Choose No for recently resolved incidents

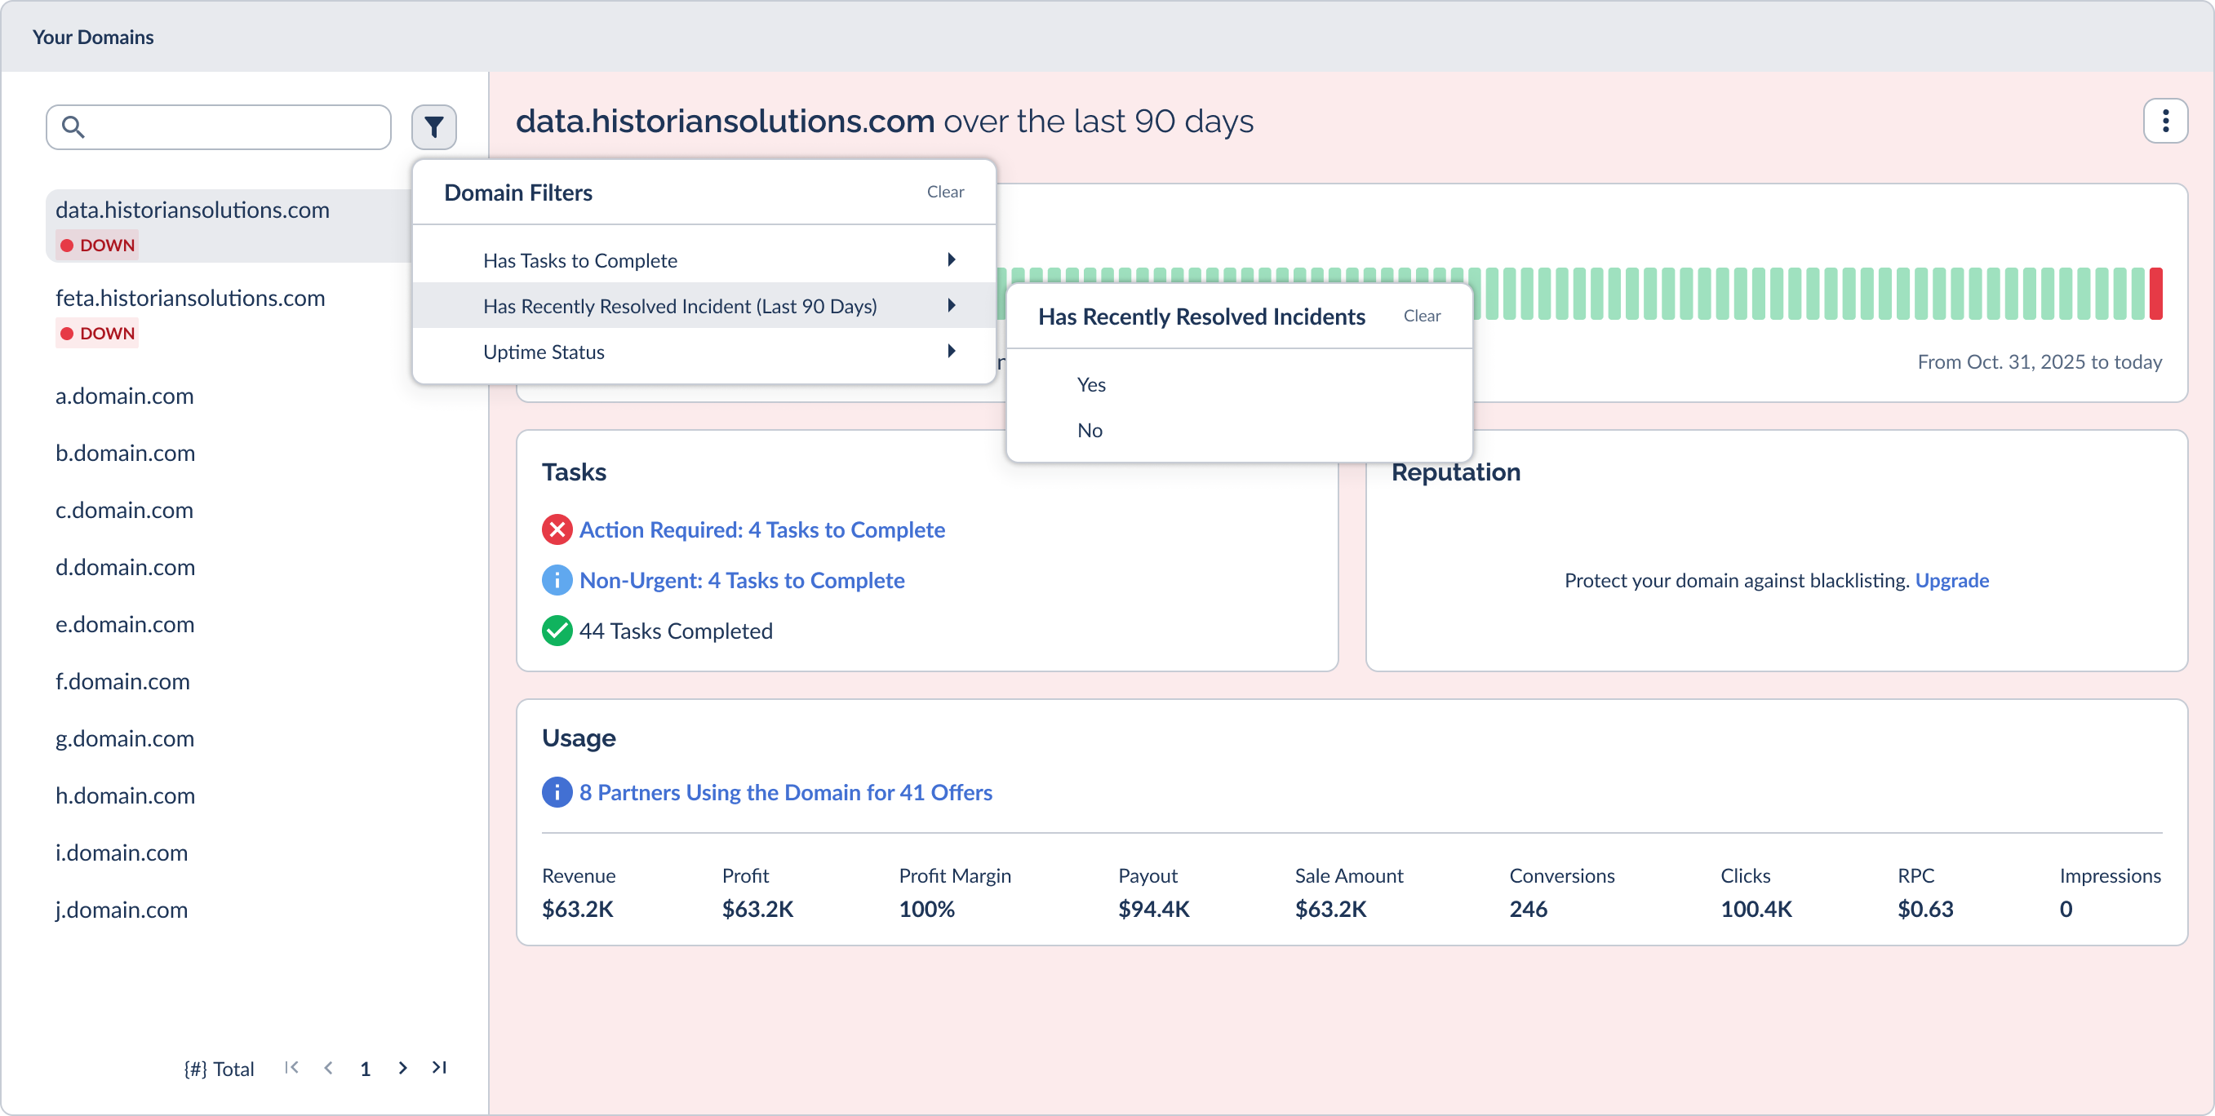(x=1239, y=430)
